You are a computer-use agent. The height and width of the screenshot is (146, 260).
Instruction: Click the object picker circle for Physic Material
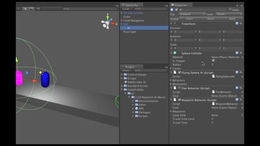tap(242, 57)
